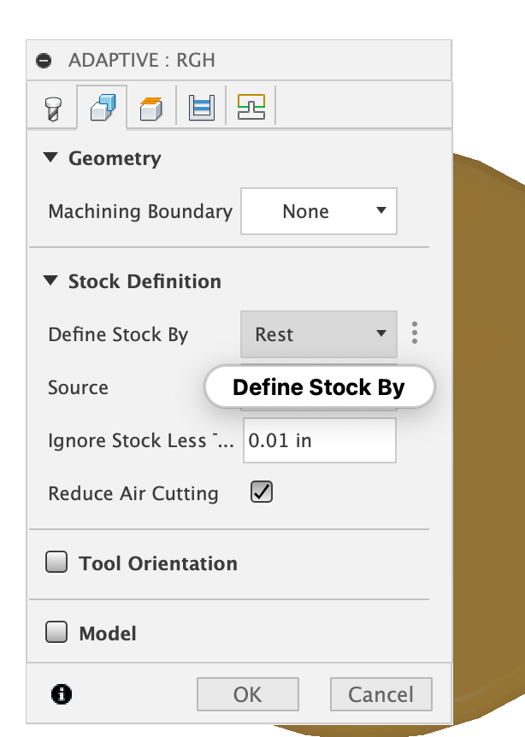Collapse the ADAPTIVE : RGH dialog
The image size is (525, 737).
(44, 61)
